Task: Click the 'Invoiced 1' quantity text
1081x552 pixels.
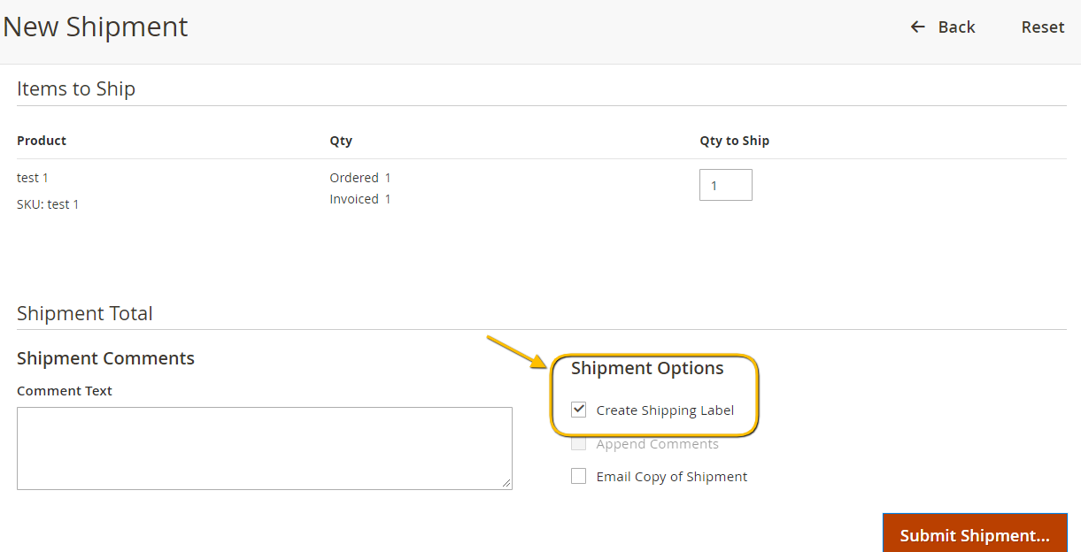Action: pos(360,199)
